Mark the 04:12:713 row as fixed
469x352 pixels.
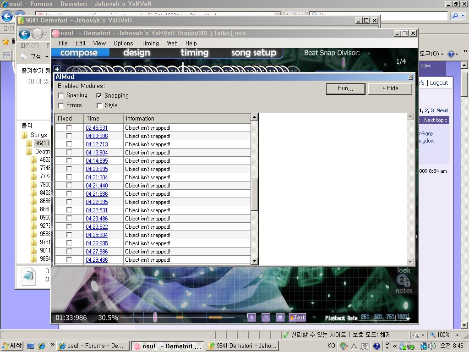tap(69, 144)
